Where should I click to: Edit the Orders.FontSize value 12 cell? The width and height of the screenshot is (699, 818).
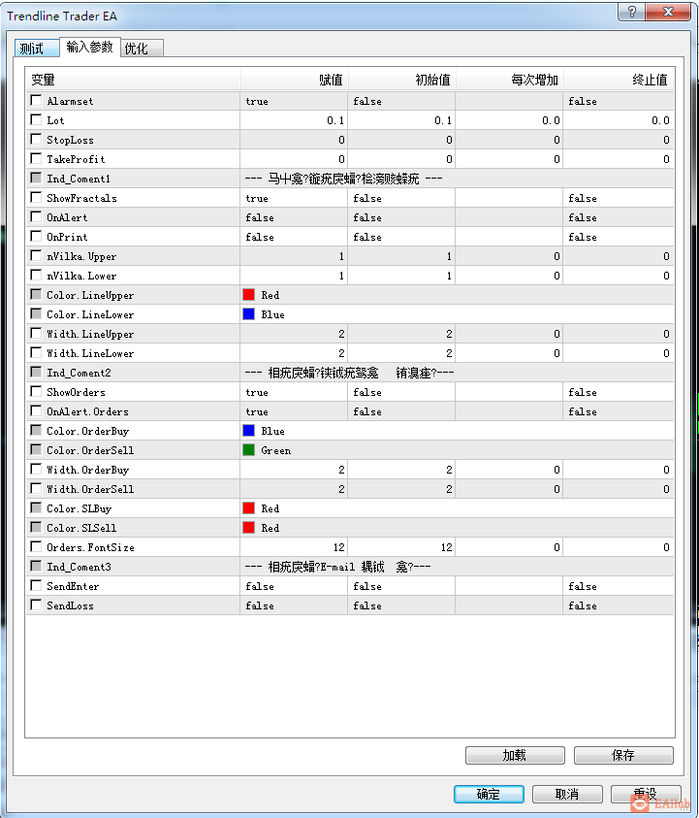[294, 547]
